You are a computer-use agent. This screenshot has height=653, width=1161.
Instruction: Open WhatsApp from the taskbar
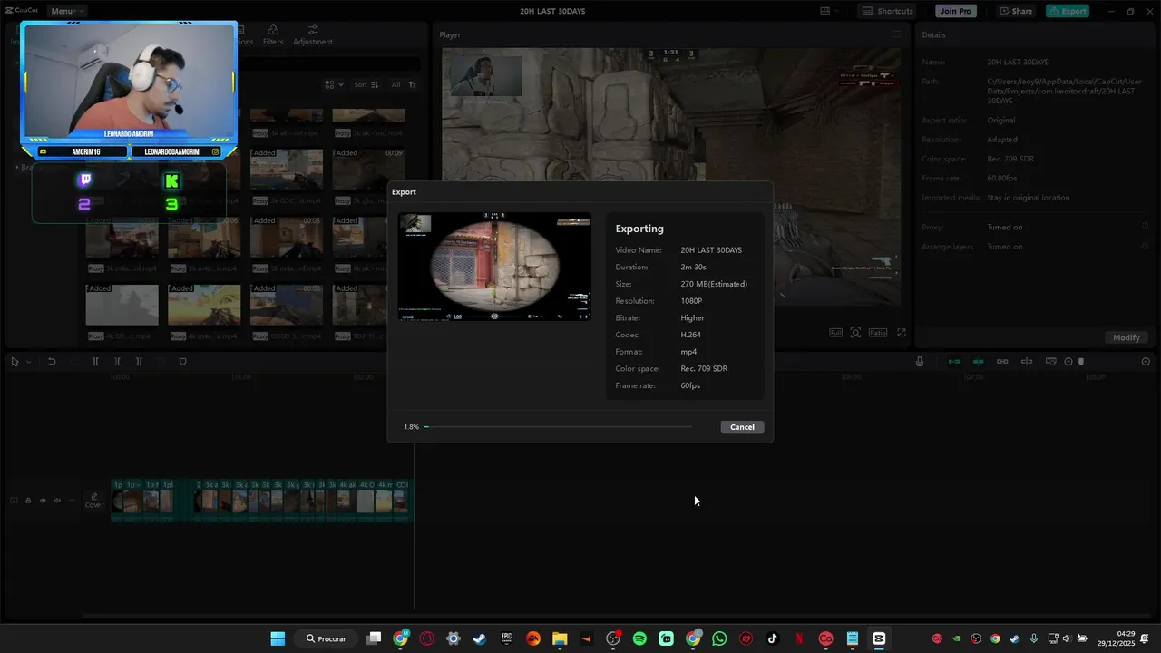tap(719, 638)
